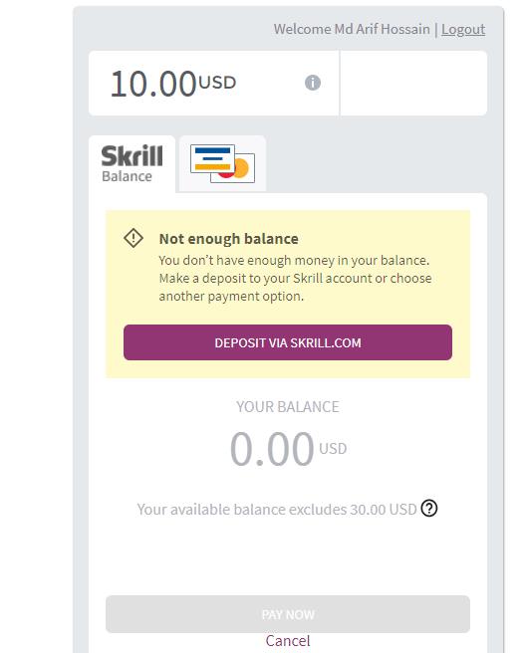This screenshot has width=527, height=653.
Task: Switch to the Skrill Balance tab
Action: (x=132, y=163)
